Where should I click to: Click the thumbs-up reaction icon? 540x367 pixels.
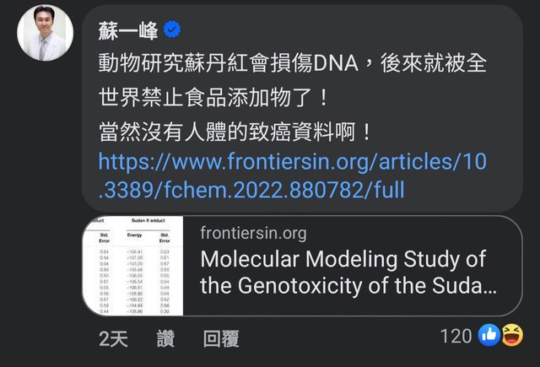pyautogui.click(x=489, y=337)
